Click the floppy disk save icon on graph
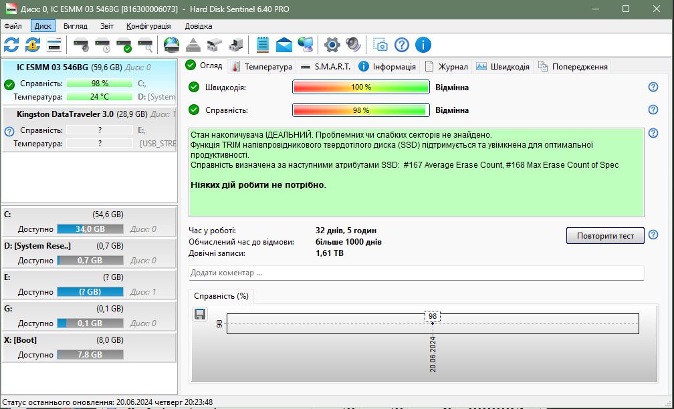Screen dimensions: 674x409 click(200, 314)
